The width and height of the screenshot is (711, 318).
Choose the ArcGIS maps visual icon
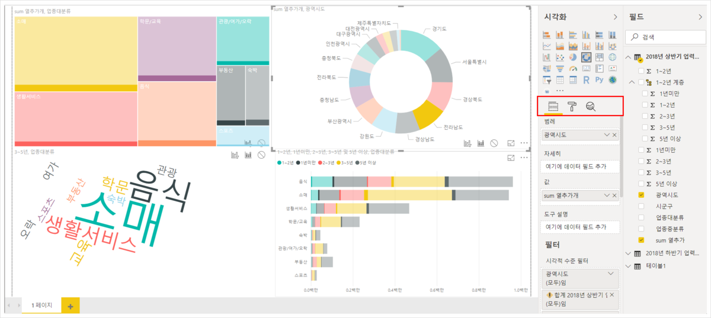[x=613, y=79]
